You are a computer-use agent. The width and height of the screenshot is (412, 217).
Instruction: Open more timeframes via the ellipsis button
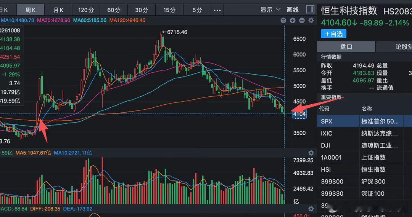click(217, 10)
